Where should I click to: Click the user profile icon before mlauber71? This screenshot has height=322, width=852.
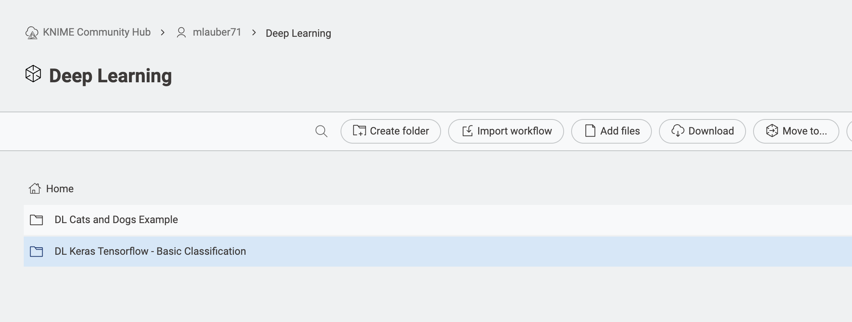point(181,32)
